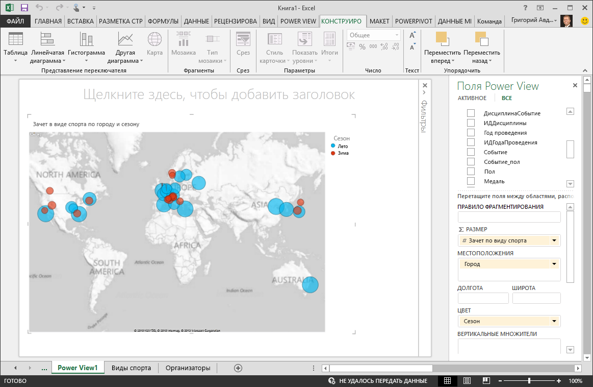Viewport: 593px width, 387px height.
Task: Click the ПРАВИЛО ФРАГМЕНТИРОВАНИЯ empty field box
Action: pos(509,217)
